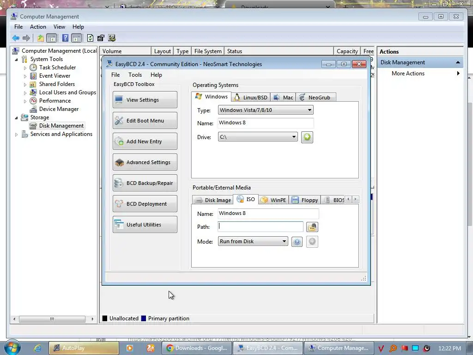Image resolution: width=473 pixels, height=355 pixels.
Task: Open Computer Management File menu
Action: (x=18, y=27)
